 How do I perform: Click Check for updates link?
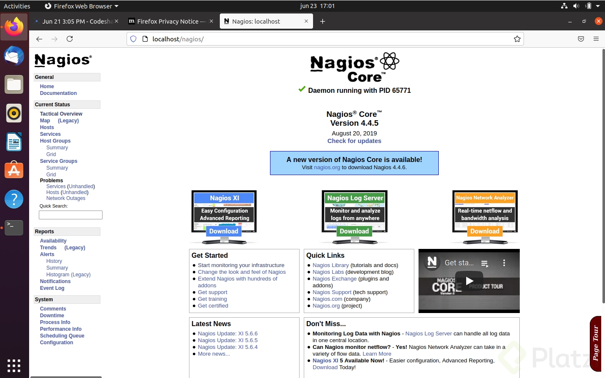[354, 141]
